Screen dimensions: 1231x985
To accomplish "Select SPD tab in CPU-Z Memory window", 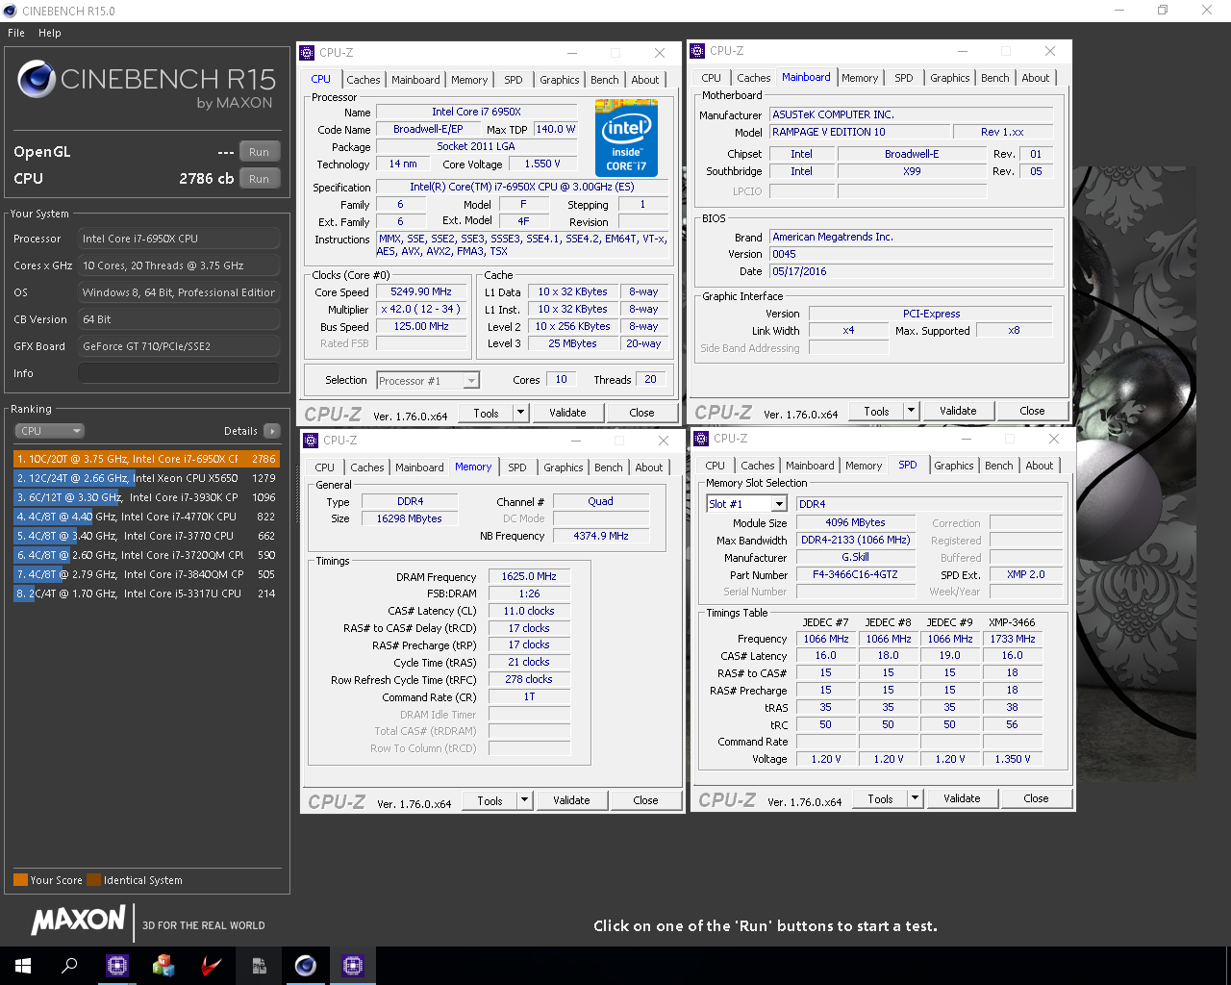I will coord(517,467).
